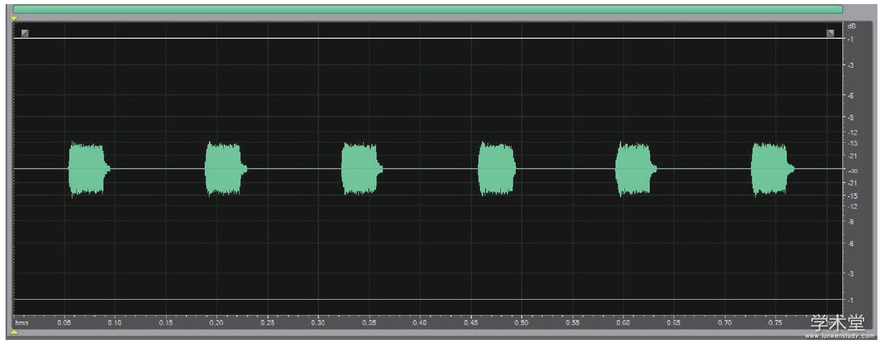Click the 0.55 mark on the time ruler
882x346 pixels.
(x=572, y=323)
